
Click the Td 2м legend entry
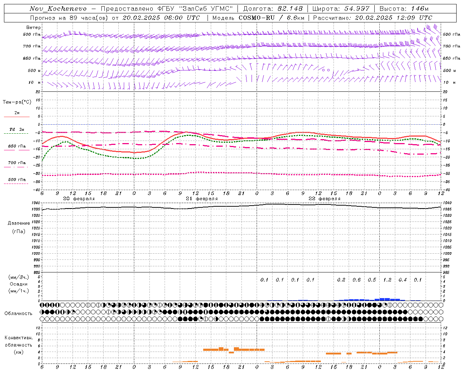point(17,129)
